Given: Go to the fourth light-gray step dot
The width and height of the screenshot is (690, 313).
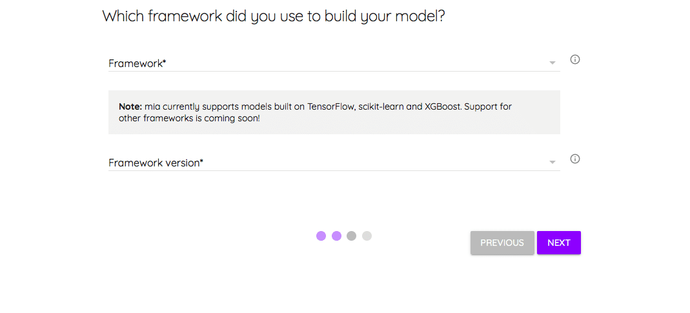Looking at the screenshot, I should 367,236.
